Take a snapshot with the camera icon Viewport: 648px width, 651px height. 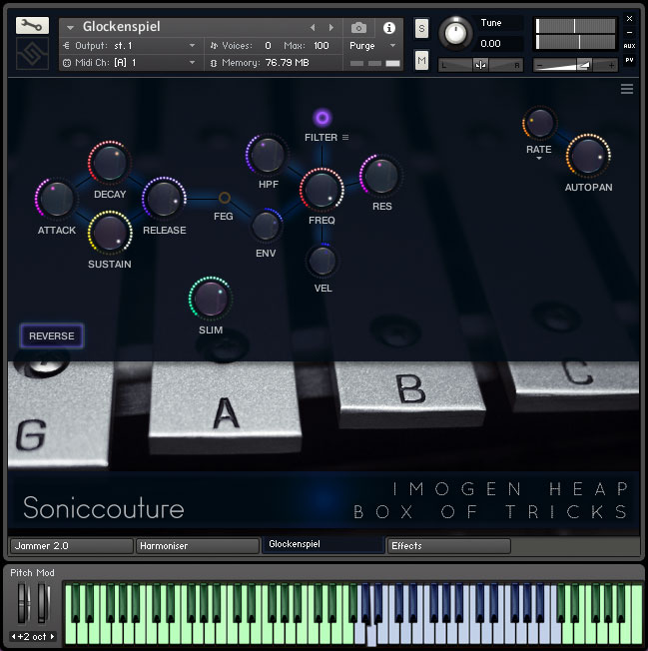pyautogui.click(x=358, y=28)
